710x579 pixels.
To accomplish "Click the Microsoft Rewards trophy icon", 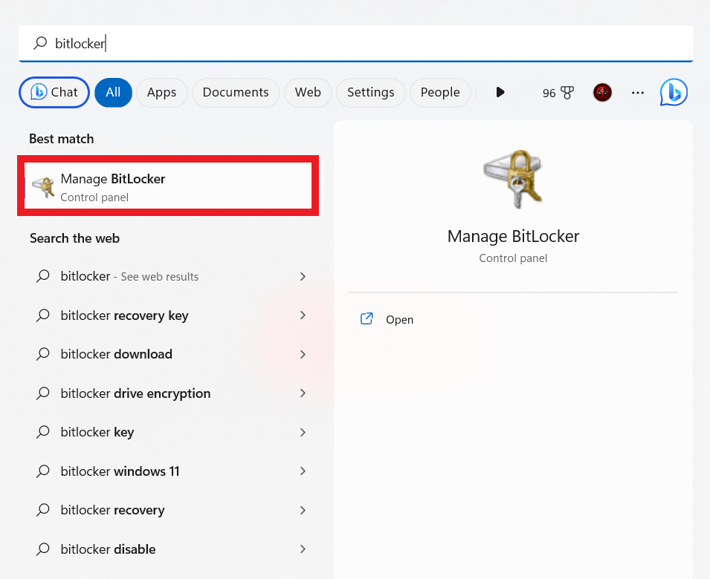I will coord(567,93).
